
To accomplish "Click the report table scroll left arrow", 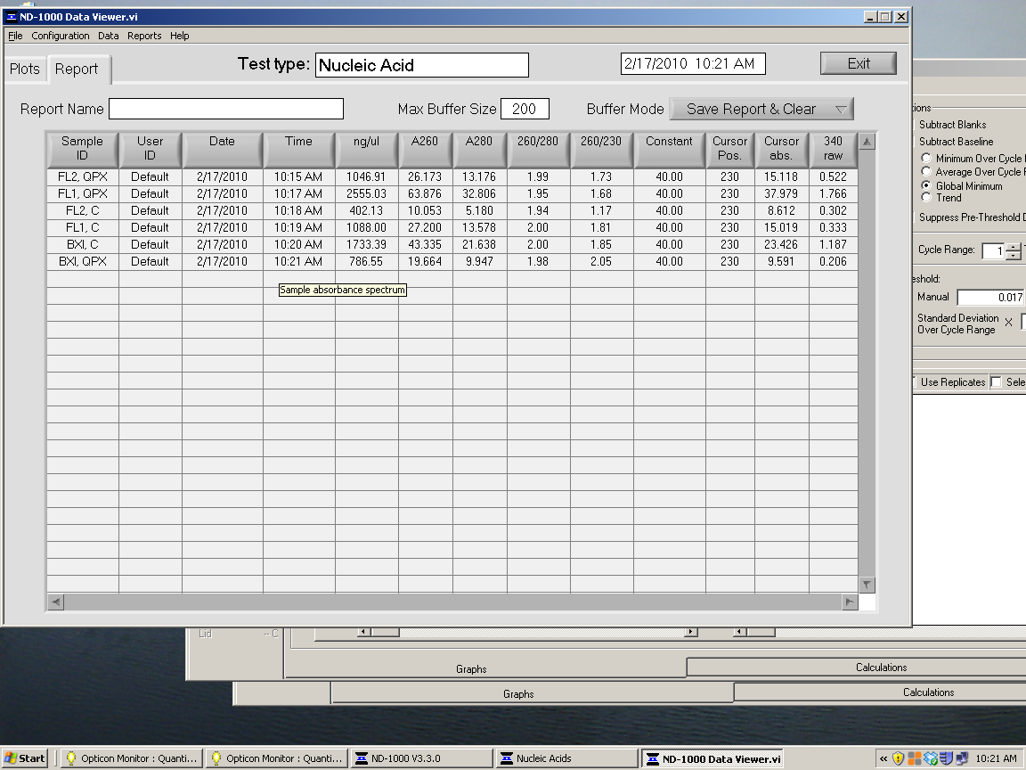I will point(55,602).
